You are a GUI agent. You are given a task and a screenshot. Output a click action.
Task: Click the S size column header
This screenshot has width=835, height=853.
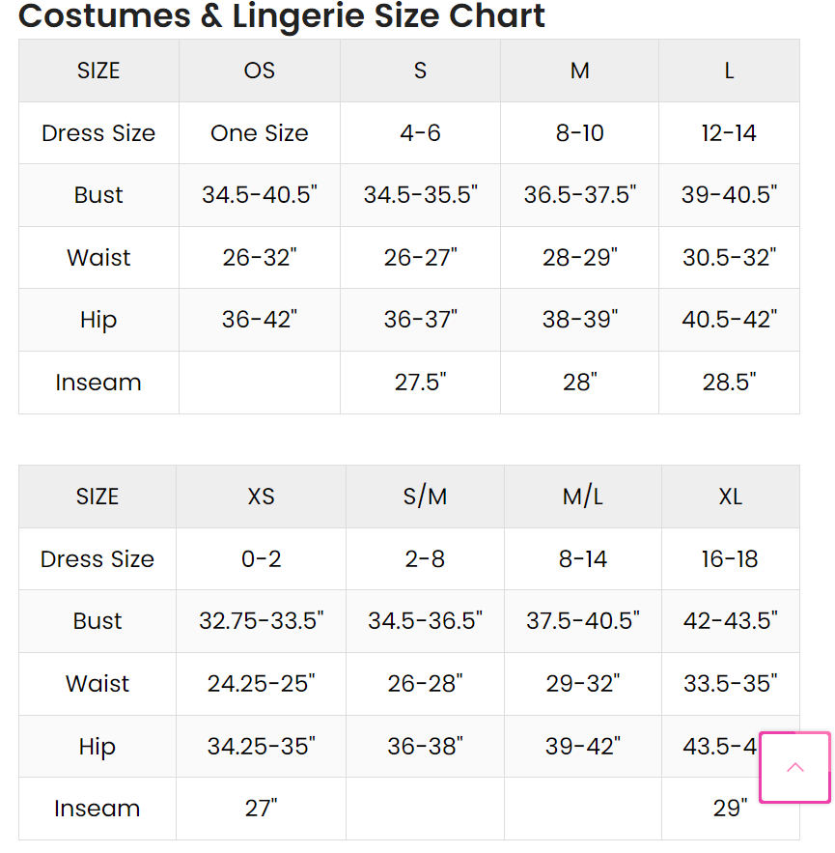[x=420, y=71]
